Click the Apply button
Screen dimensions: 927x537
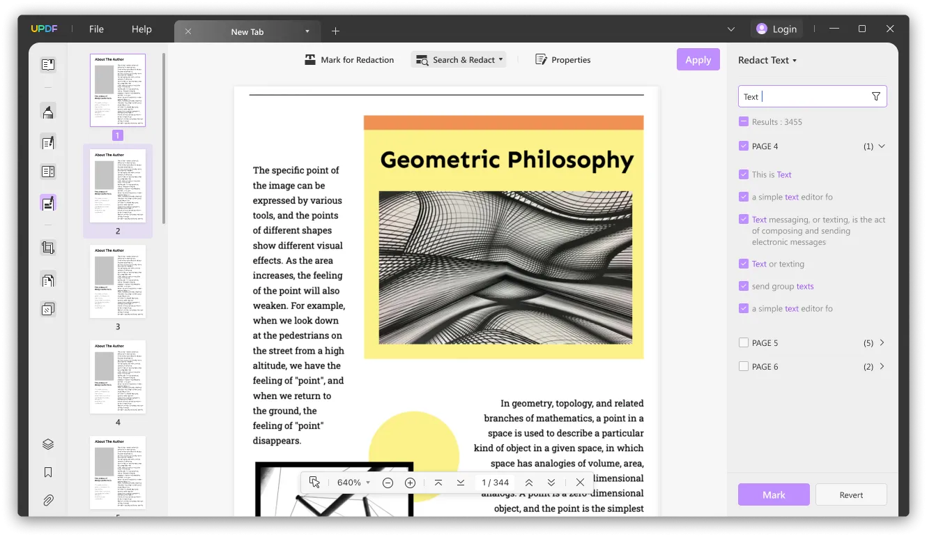point(698,60)
